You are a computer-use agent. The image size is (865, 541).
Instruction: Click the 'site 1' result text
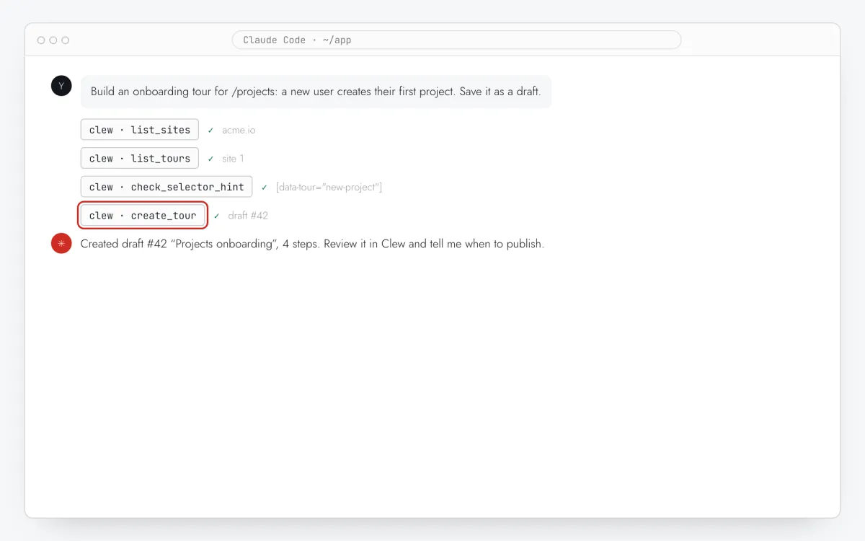click(x=233, y=159)
